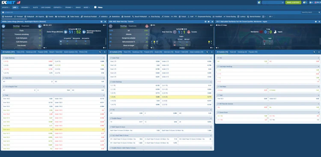Click MAKE A DEPOSIT button

pos(293,3)
